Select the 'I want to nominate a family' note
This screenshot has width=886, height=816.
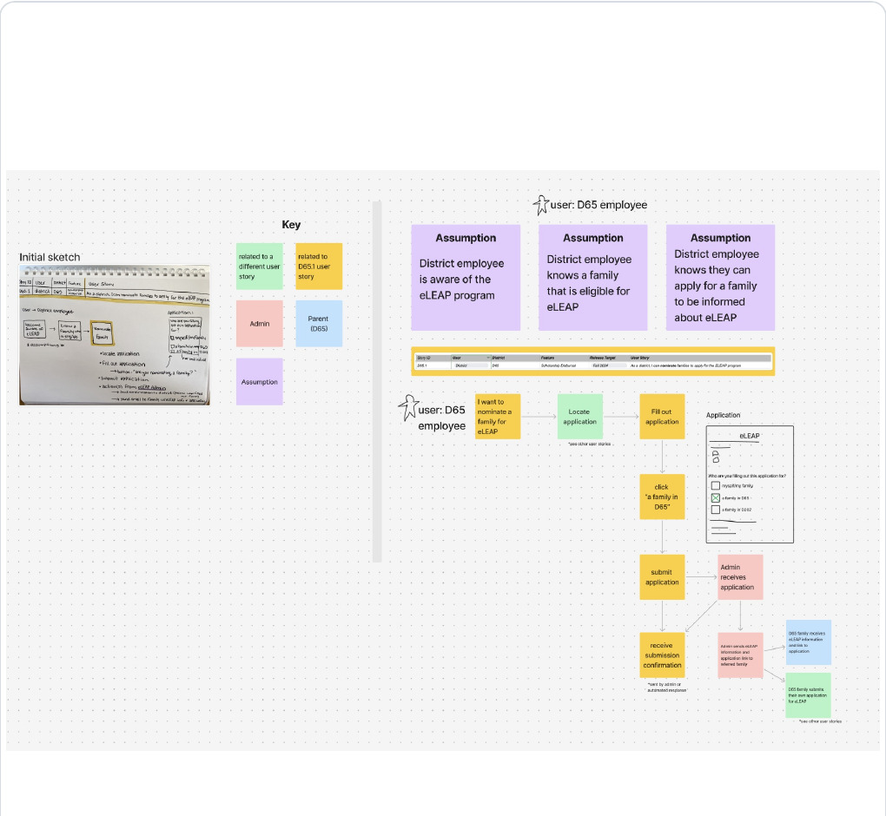[x=498, y=417]
